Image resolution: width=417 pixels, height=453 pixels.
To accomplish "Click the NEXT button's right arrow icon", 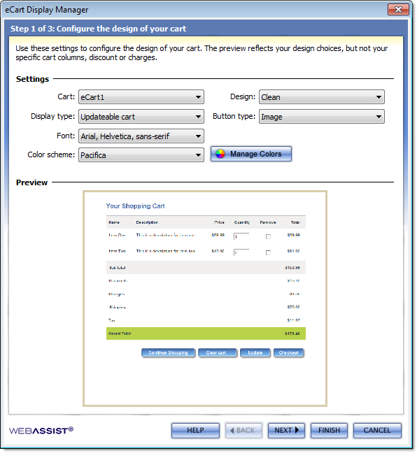I will click(x=297, y=430).
